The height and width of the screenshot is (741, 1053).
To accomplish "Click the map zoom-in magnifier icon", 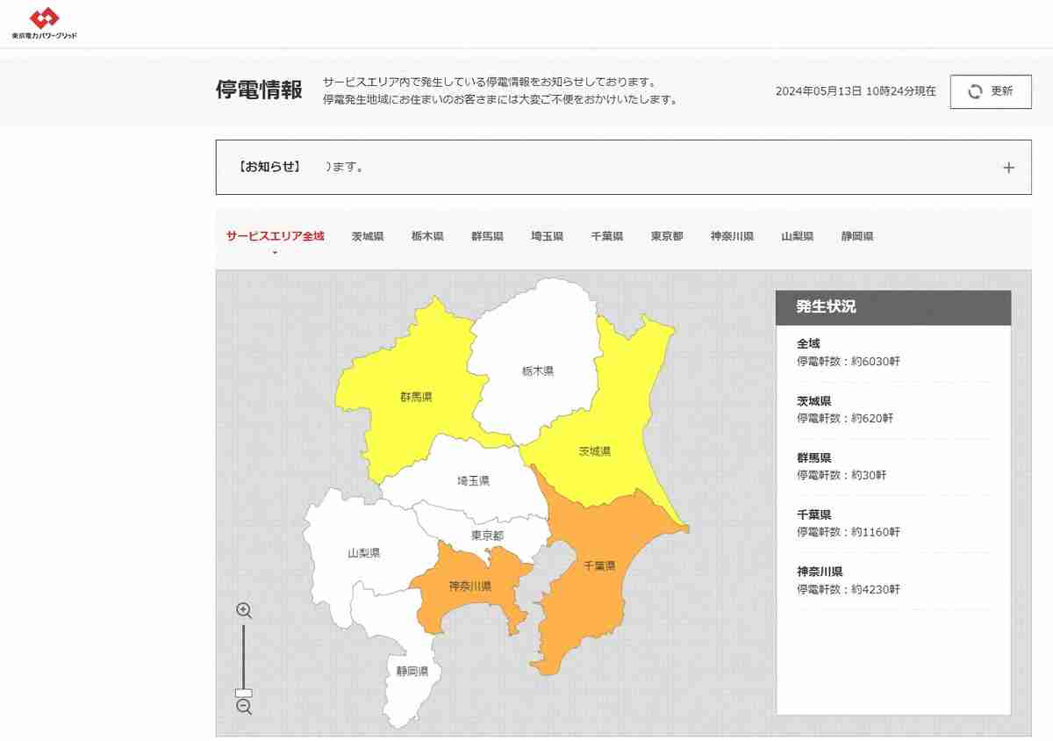I will [x=244, y=610].
